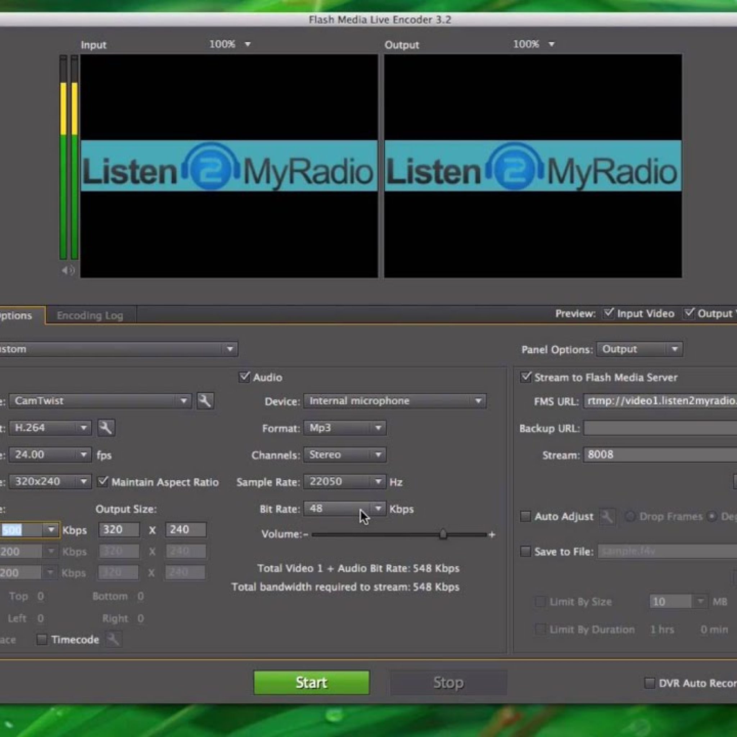
Task: Switch to the Encoding Log tab
Action: tap(90, 316)
